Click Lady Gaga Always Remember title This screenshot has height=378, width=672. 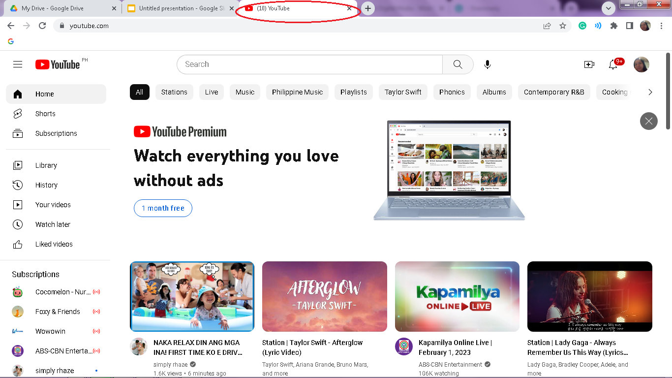578,347
